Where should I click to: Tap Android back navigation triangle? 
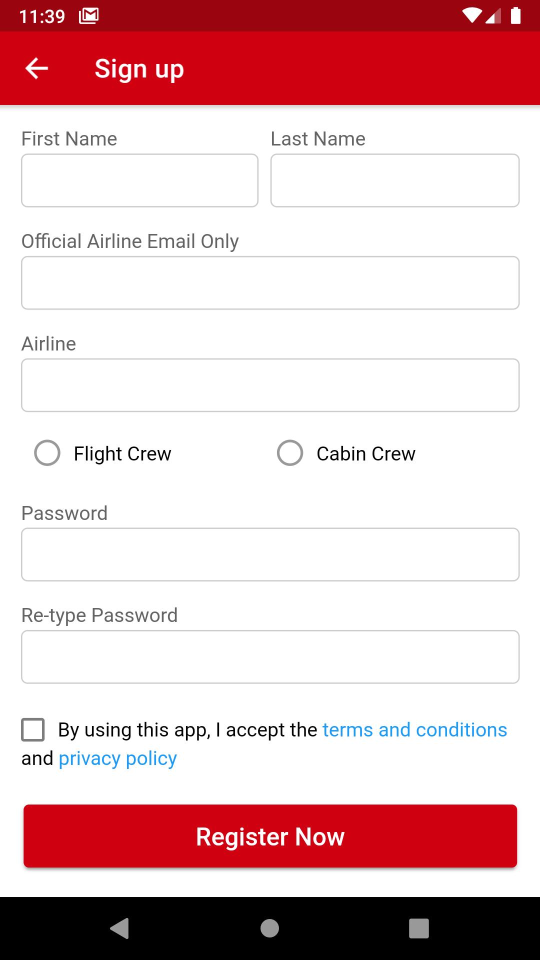pos(119,928)
